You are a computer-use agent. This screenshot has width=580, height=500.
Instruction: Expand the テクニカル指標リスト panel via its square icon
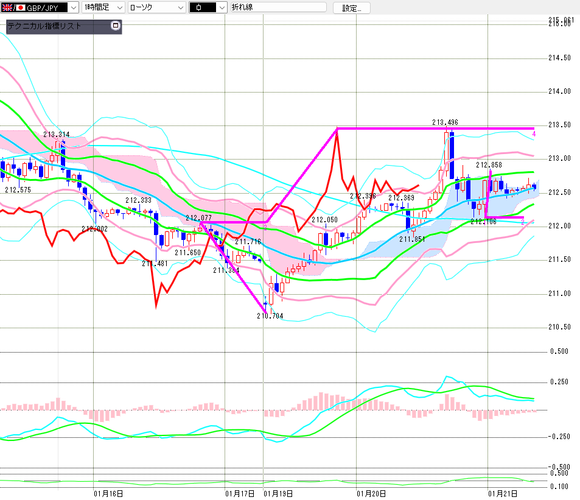pyautogui.click(x=116, y=26)
